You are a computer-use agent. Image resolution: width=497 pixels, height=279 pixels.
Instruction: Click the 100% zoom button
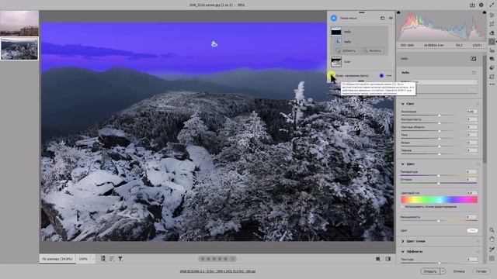(83, 259)
